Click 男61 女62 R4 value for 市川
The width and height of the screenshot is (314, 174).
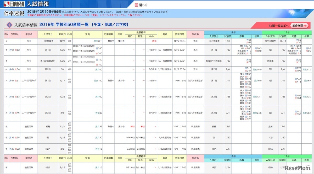[x=14, y=50]
